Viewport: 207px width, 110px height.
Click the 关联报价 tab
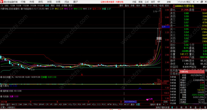[x=11, y=107]
